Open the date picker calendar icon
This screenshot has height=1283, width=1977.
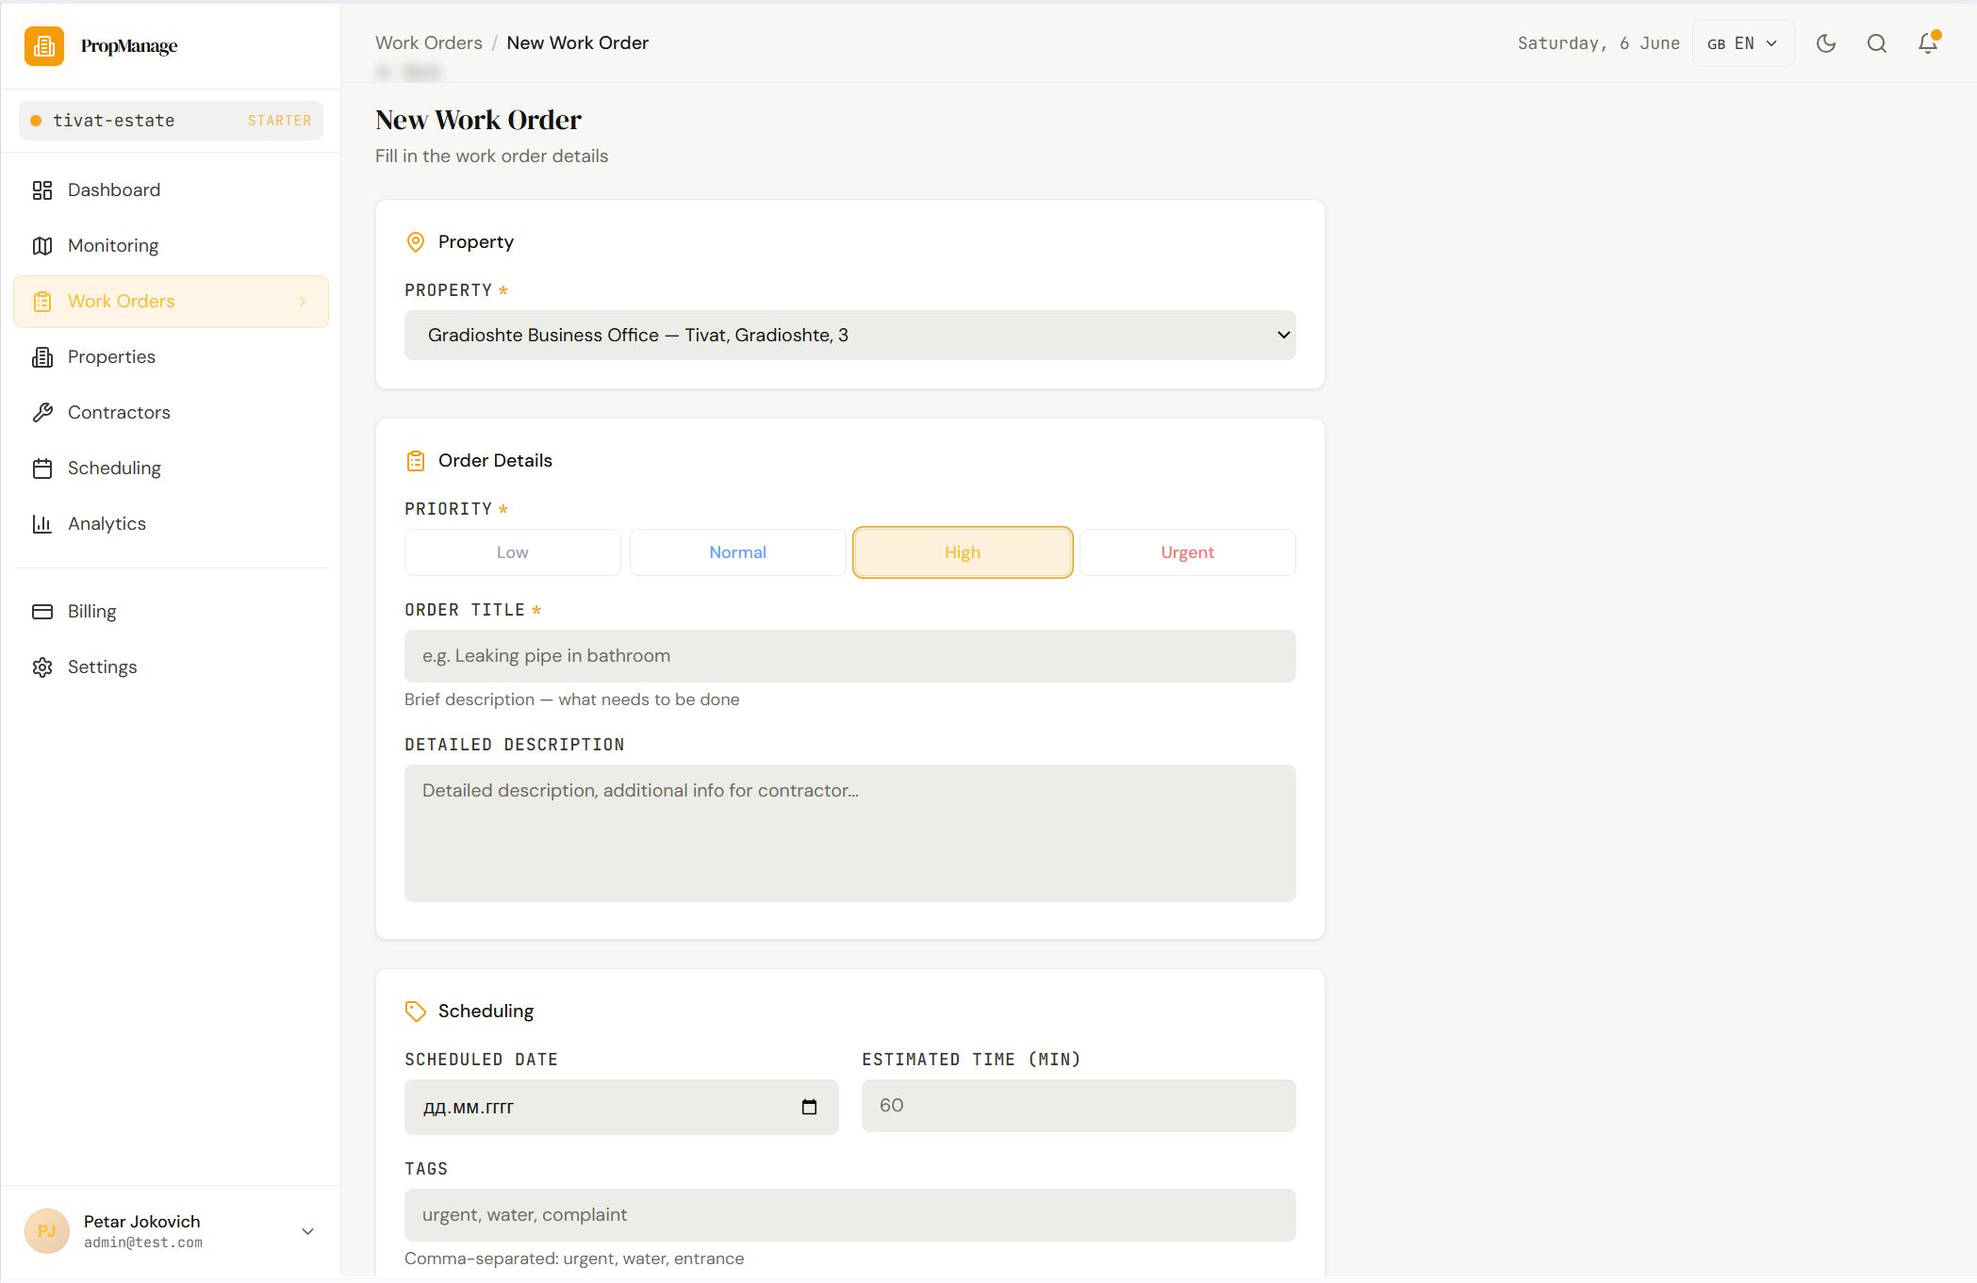tap(809, 1107)
